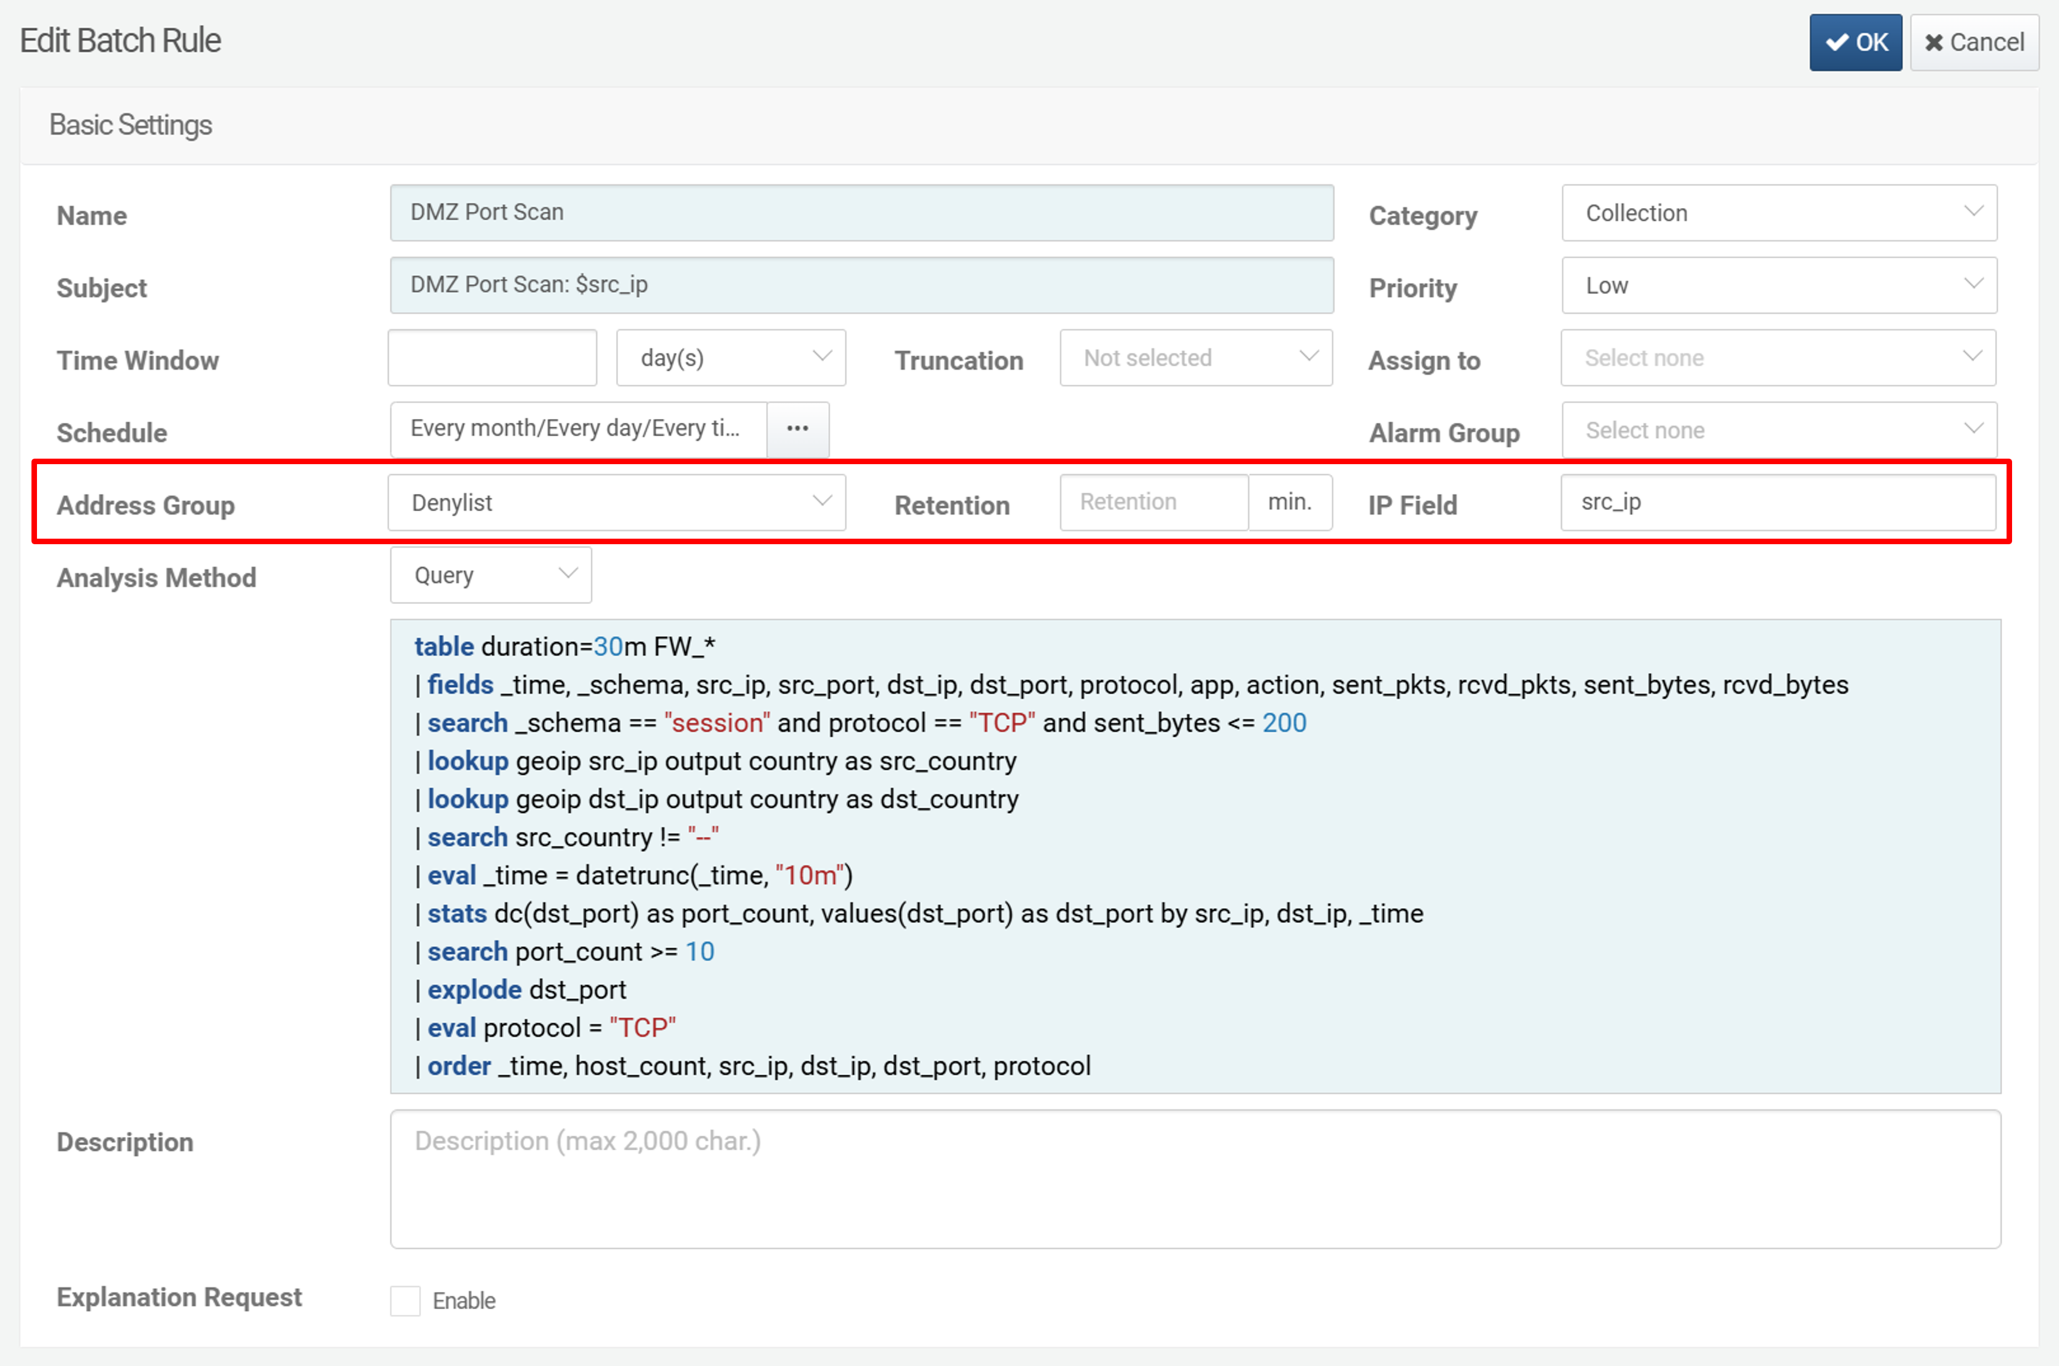Click the Name field DMZ Port Scan
Image resolution: width=2059 pixels, height=1366 pixels.
click(862, 212)
